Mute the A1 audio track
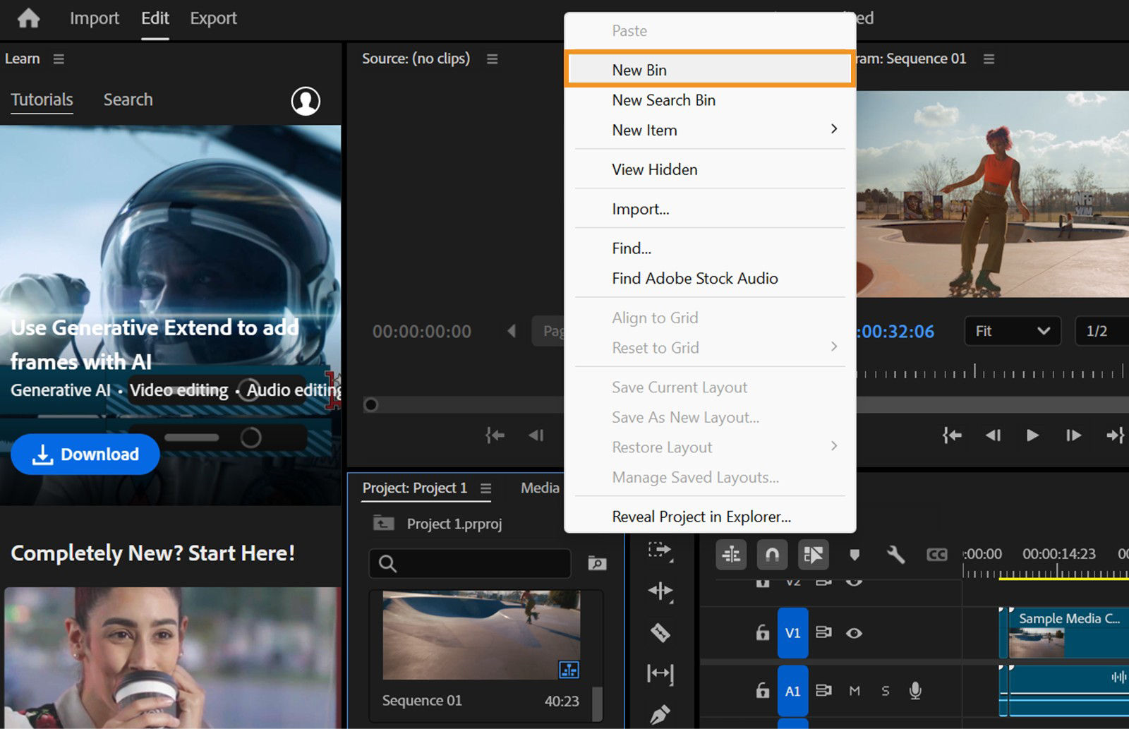This screenshot has width=1129, height=729. [855, 691]
